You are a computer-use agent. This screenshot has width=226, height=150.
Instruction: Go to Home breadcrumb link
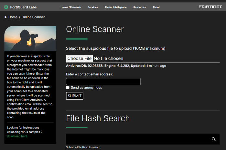pos(13,17)
